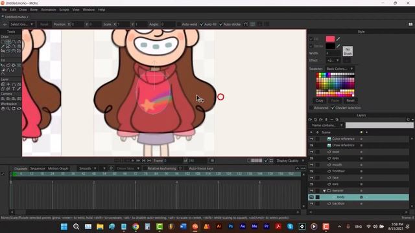Select the Add Text 'T' layer tool
Screen dimensions: 415x233
click(14, 89)
